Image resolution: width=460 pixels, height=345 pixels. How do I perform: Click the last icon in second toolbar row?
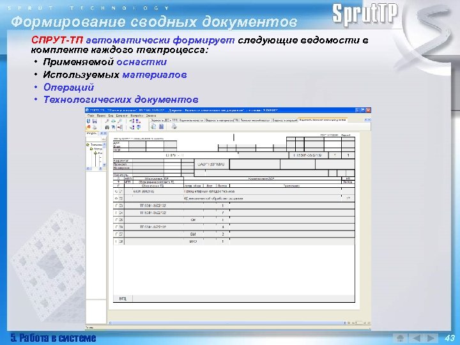tap(139, 127)
